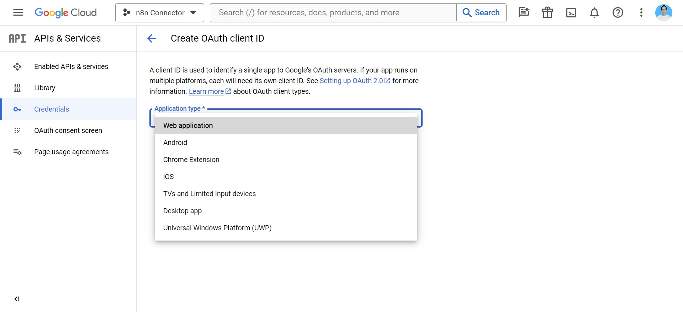Viewport: 683px width, 312px height.
Task: Pick the Chrome Extension option
Action: tap(286, 160)
